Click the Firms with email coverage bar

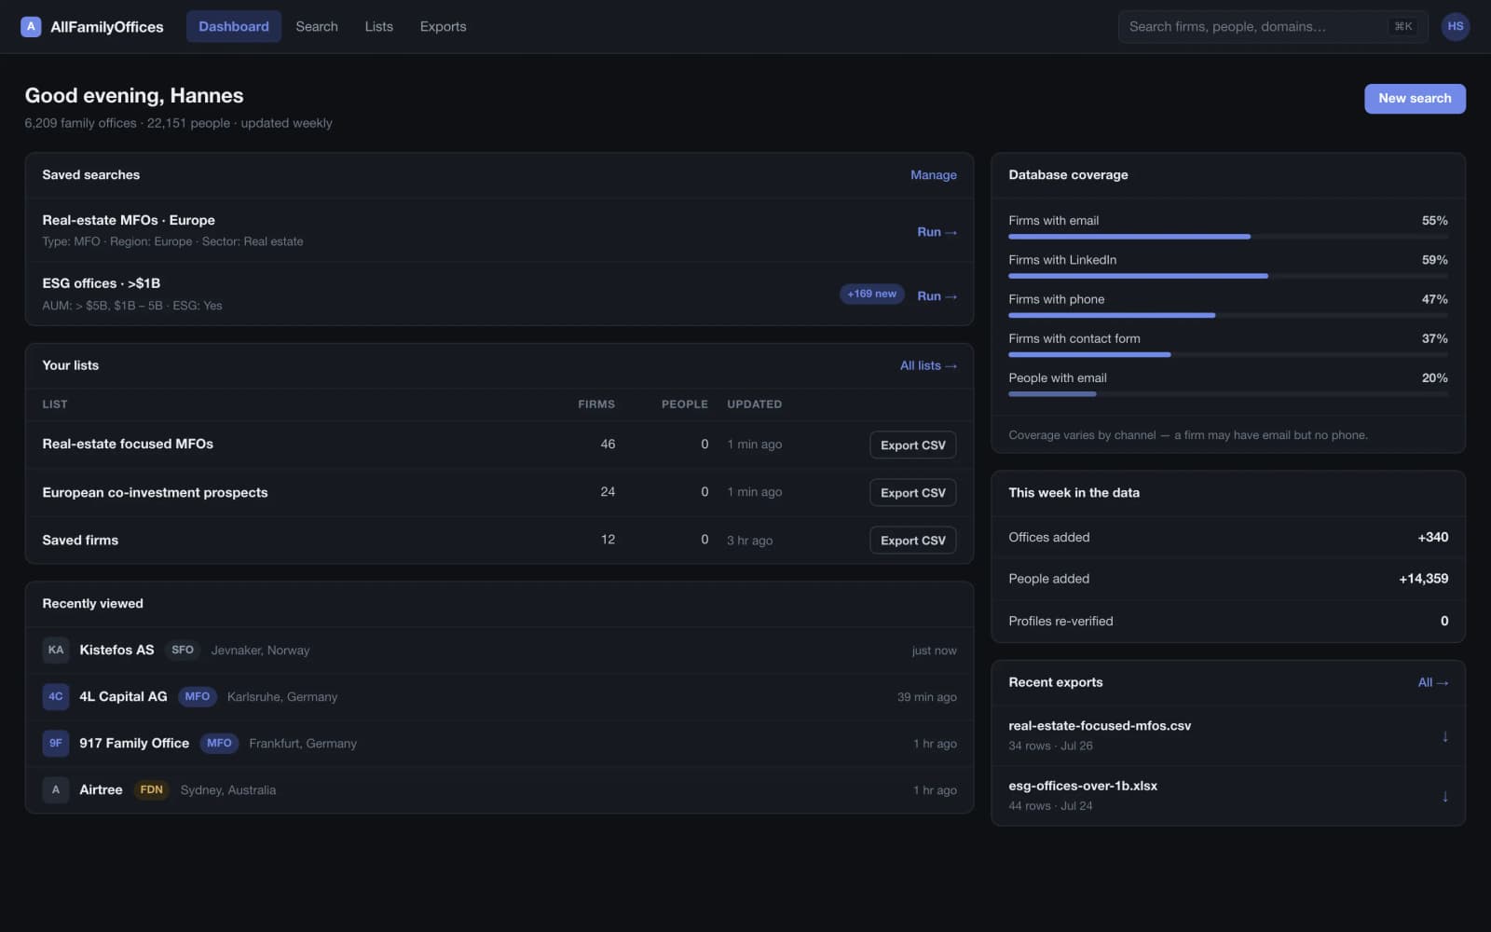point(1228,237)
